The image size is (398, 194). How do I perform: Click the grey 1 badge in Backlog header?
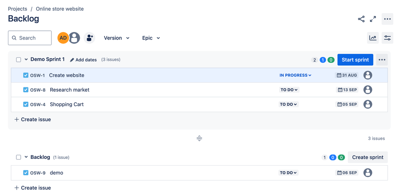(324, 157)
